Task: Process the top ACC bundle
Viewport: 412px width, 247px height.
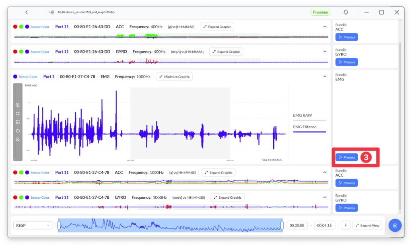Action: coord(346,37)
